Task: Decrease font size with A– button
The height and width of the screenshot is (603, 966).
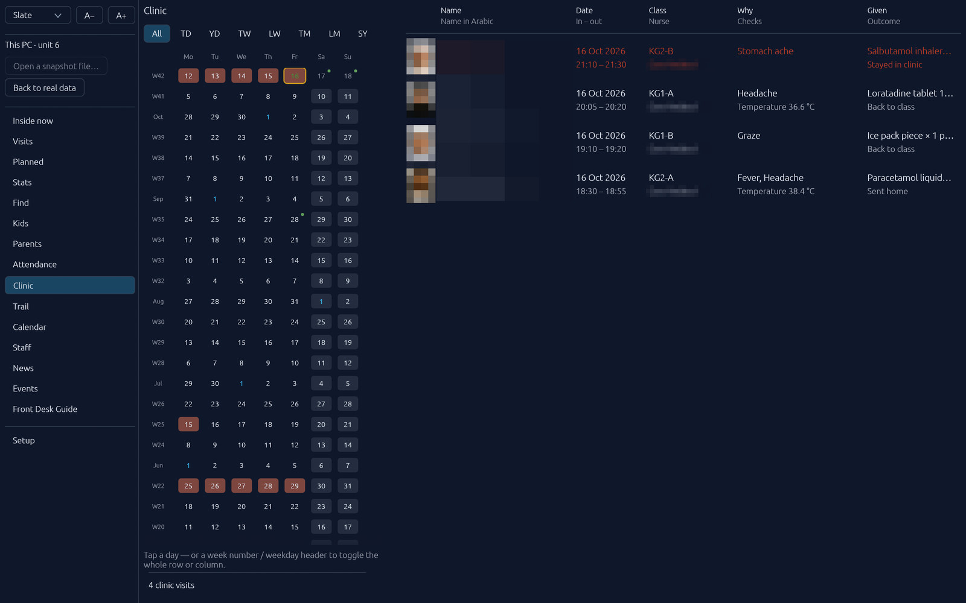Action: pos(89,15)
